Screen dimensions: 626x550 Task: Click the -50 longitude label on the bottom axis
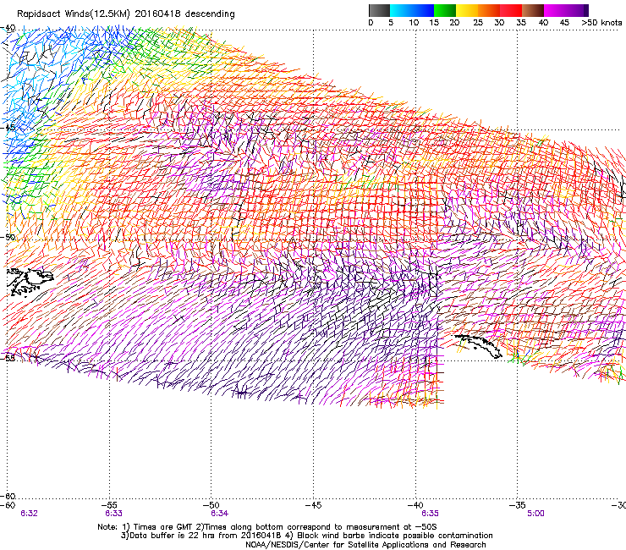(x=211, y=505)
